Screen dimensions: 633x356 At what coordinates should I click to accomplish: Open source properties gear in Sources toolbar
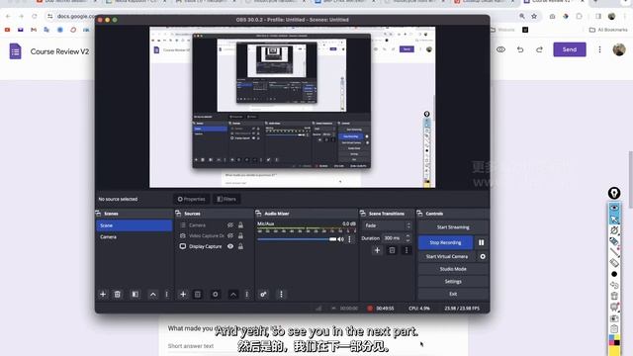[216, 295]
